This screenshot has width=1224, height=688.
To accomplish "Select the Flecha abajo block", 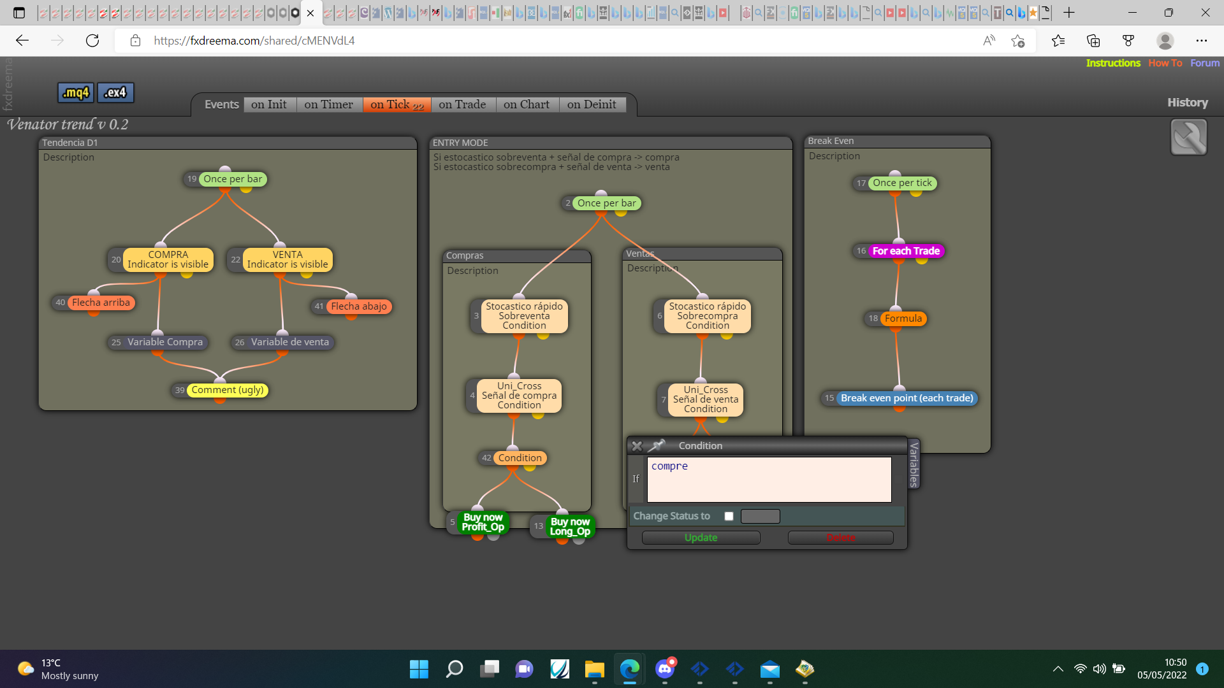I will coord(359,306).
